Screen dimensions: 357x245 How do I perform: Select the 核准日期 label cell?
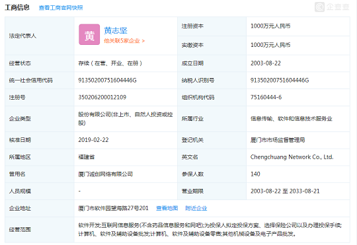click(40, 140)
